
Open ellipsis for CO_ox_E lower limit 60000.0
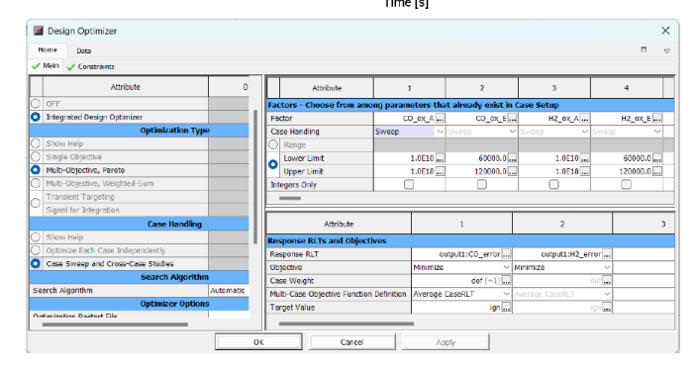click(x=512, y=158)
